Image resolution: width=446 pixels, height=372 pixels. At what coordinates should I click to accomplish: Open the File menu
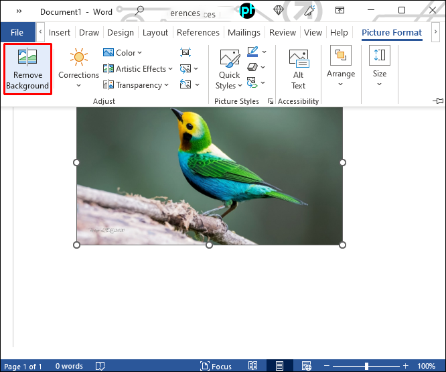click(17, 32)
